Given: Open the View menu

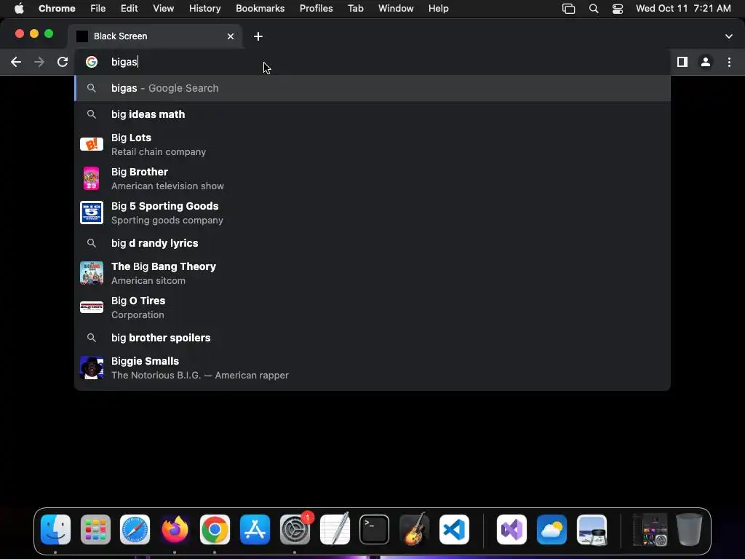Looking at the screenshot, I should [163, 8].
